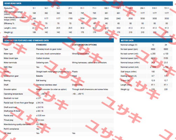This screenshot has width=176, height=140.
Task: Click the CUSTOMIZATION OPTIONS column heading
Action: (x=84, y=45)
